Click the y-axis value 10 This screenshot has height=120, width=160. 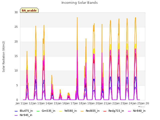click(x=16, y=70)
